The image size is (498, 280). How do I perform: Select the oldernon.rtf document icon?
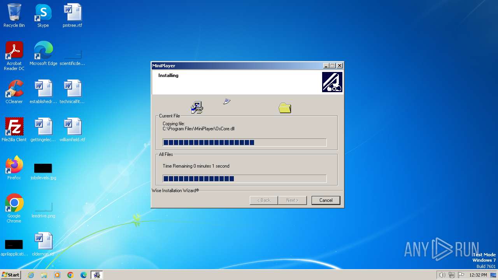43,244
